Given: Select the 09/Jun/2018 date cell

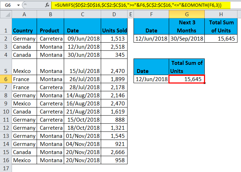Looking at the screenshot, I should (82, 38).
